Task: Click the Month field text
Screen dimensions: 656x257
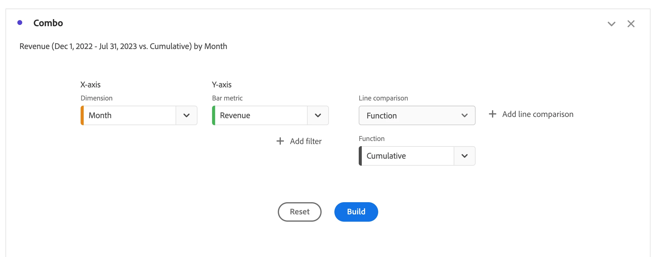Action: (100, 115)
